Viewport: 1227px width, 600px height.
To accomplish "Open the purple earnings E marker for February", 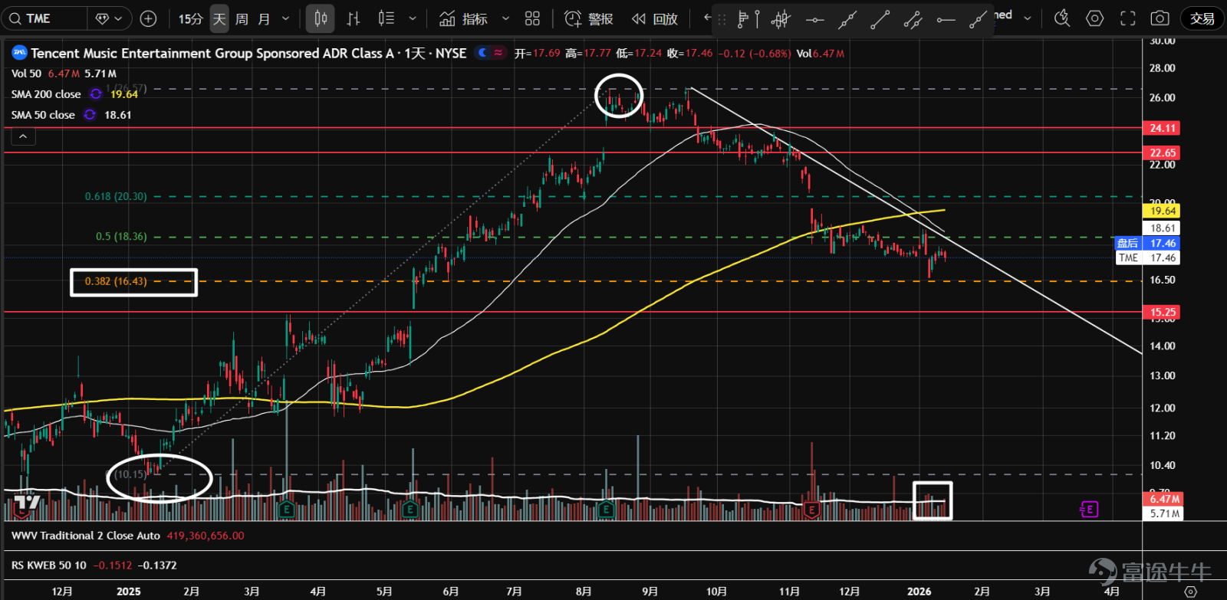I will point(1089,509).
